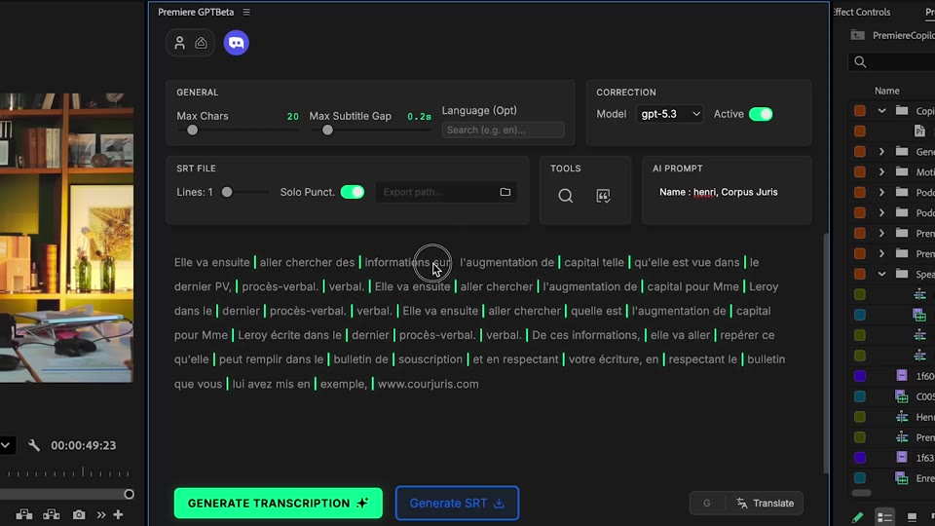This screenshot has height=526, width=935.
Task: Click the wrench settings icon
Action: click(x=34, y=445)
